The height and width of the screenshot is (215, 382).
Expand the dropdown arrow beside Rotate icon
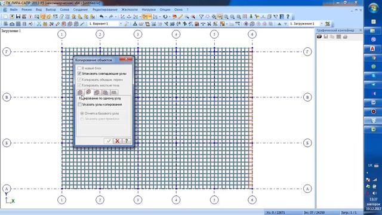coord(170,17)
